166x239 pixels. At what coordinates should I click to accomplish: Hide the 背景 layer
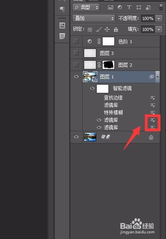coord(76,137)
